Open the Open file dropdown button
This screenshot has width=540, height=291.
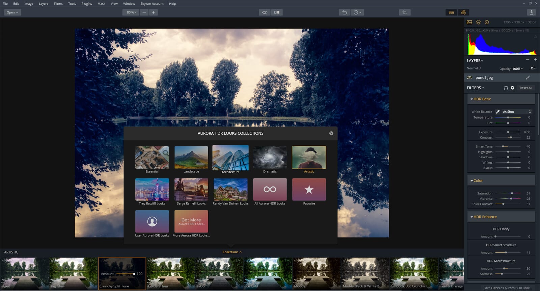click(12, 12)
